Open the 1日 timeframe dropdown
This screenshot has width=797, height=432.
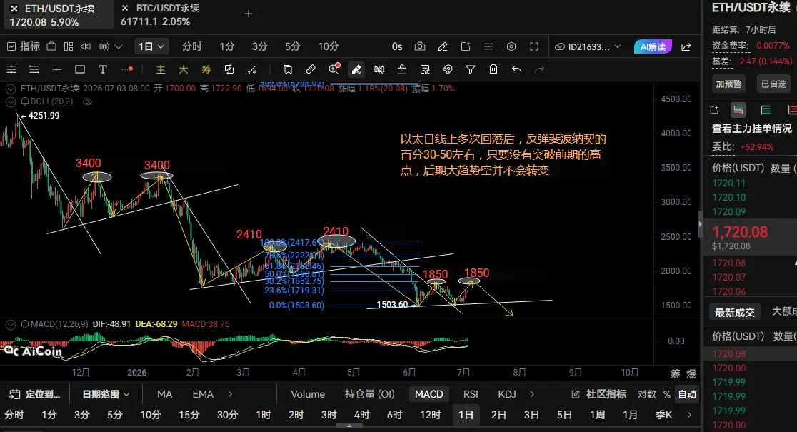pos(151,46)
